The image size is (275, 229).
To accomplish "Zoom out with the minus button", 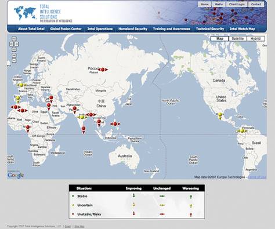I will pos(14,61).
